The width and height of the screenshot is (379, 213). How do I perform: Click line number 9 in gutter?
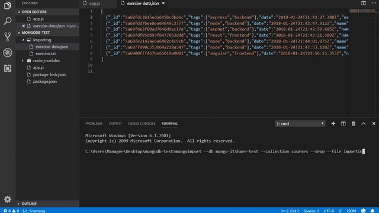(91, 59)
